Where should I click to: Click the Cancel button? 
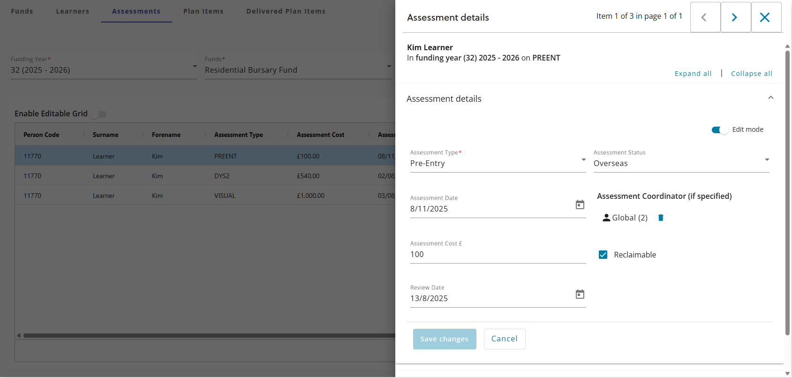pyautogui.click(x=504, y=339)
